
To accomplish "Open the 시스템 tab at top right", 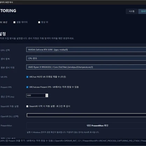I will click(x=132, y=11).
